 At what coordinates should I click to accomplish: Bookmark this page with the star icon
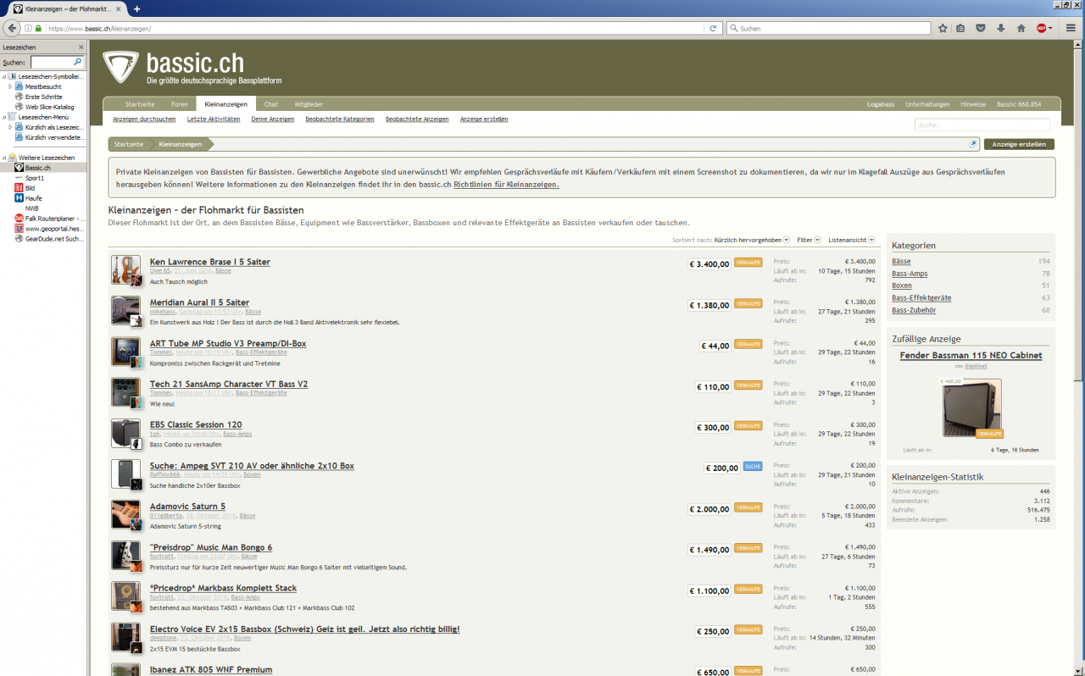[943, 28]
